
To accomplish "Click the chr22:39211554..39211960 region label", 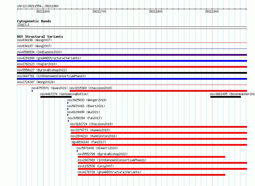I will (x=38, y=6).
